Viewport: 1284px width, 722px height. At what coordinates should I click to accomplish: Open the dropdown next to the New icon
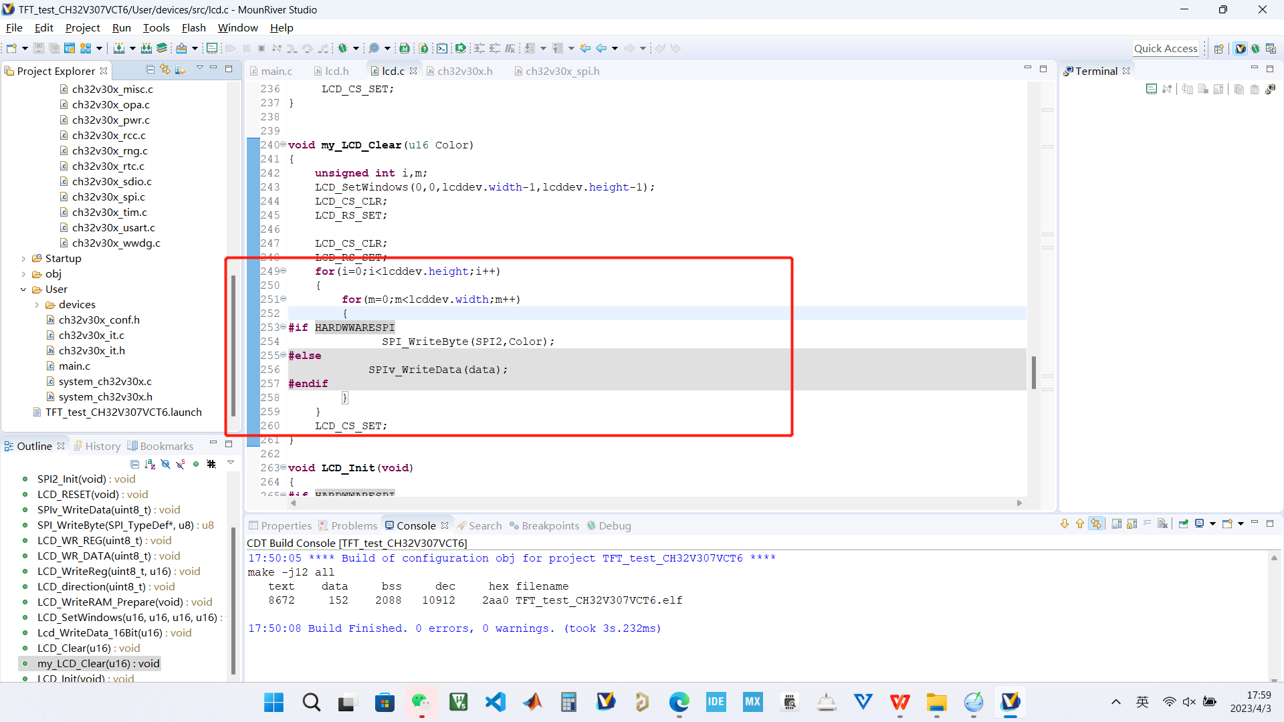click(x=25, y=48)
